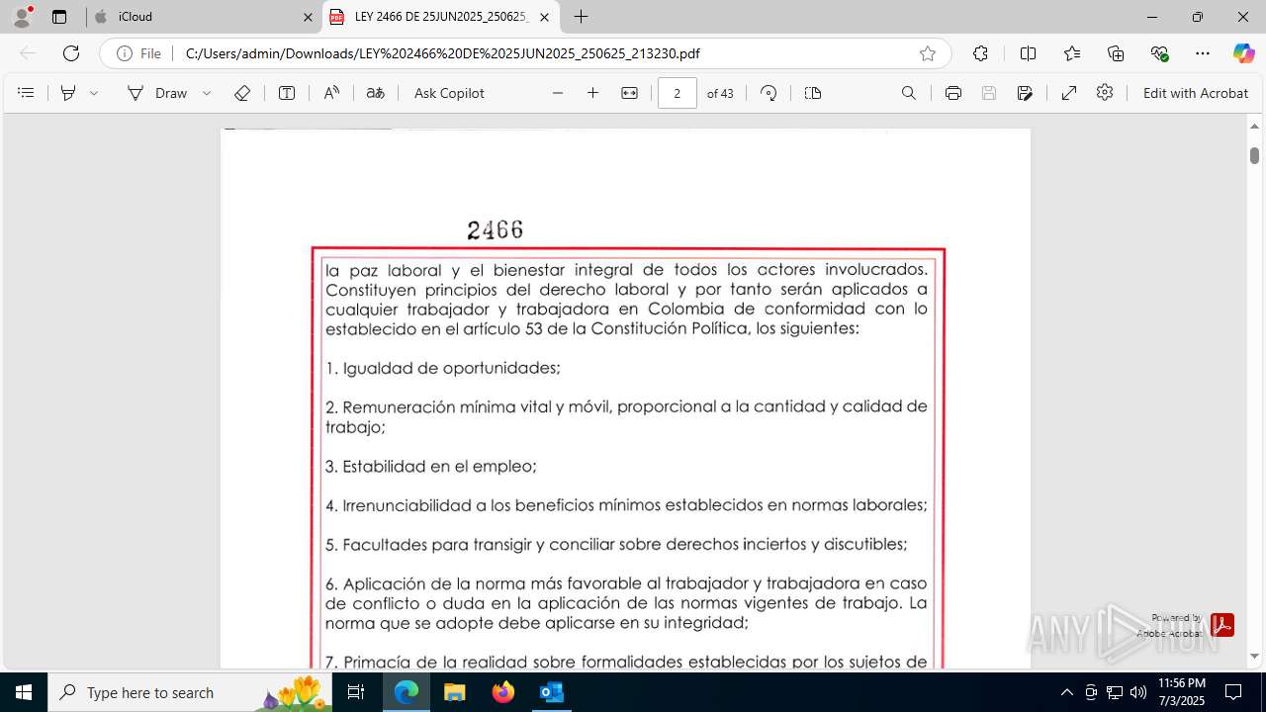Open the volume control

pyautogui.click(x=1138, y=692)
